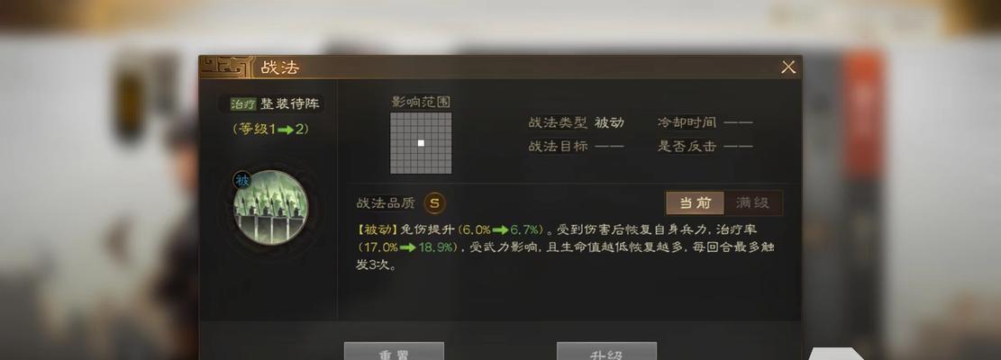Click the blue 被 passive badge
The image size is (1001, 360).
tap(242, 180)
